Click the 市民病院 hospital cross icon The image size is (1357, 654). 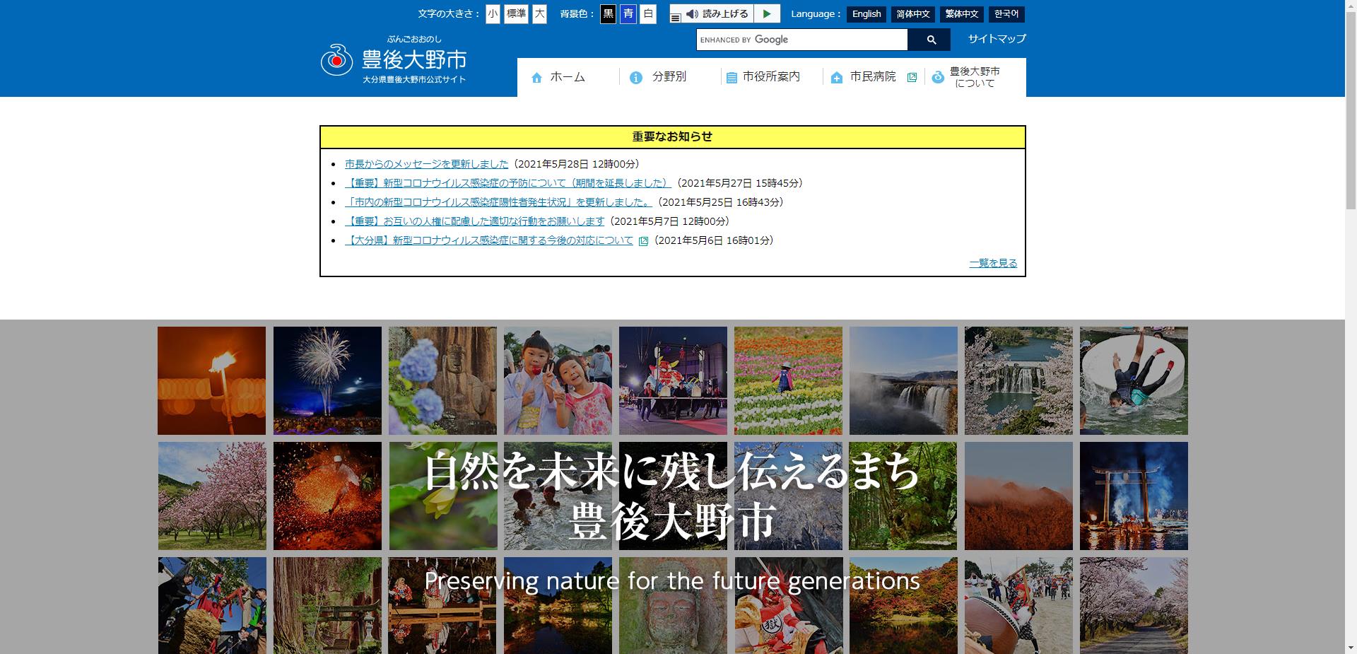(x=835, y=78)
